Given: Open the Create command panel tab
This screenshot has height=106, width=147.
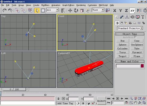Looking at the screenshot, I should pos(116,17).
